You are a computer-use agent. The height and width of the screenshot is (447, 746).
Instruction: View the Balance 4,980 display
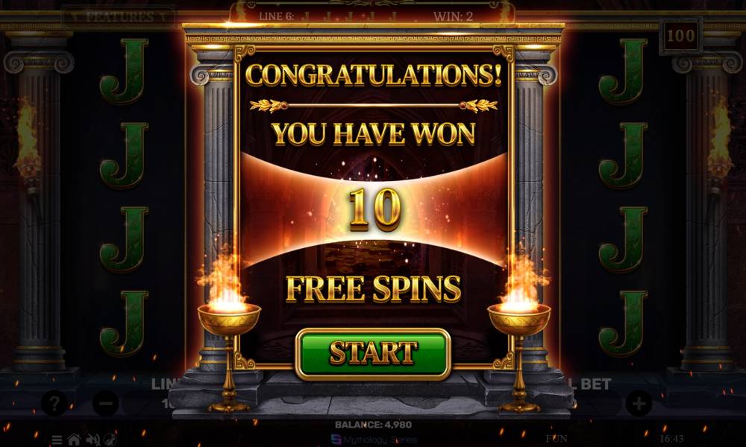[374, 425]
